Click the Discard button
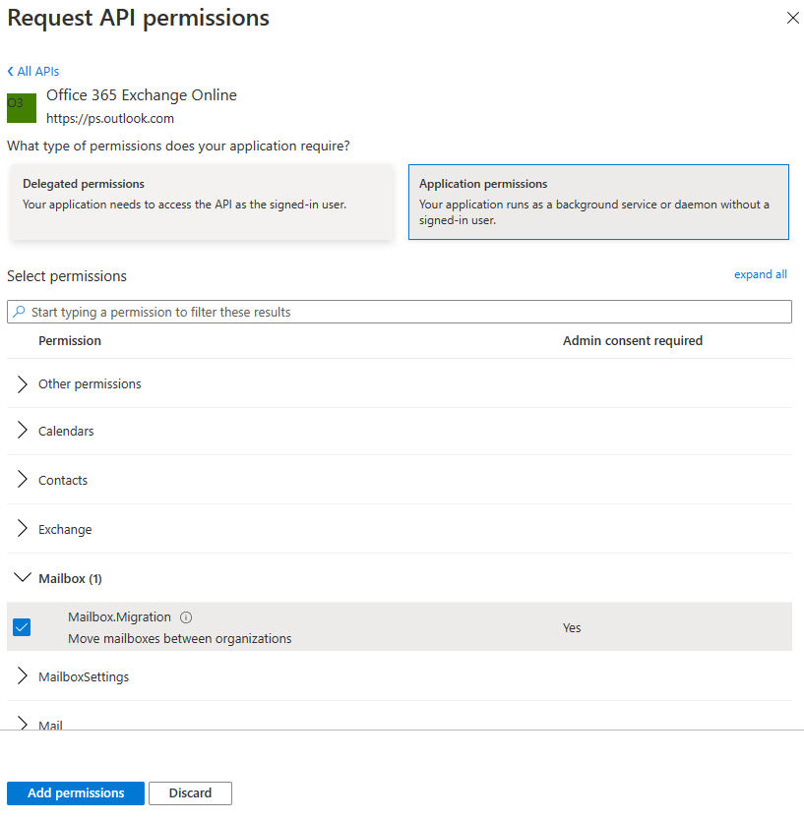804x820 pixels. coord(190,793)
